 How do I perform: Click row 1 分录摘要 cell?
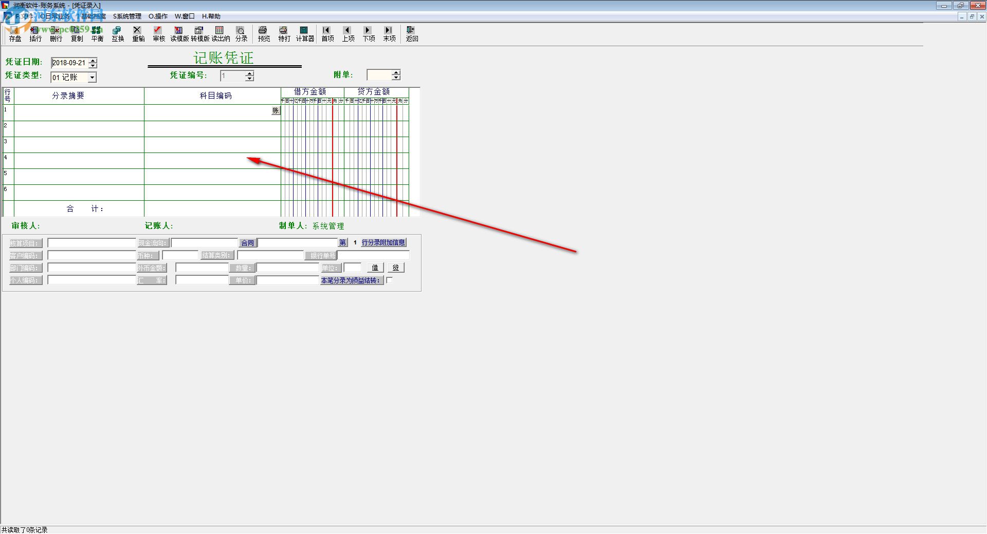(79, 113)
